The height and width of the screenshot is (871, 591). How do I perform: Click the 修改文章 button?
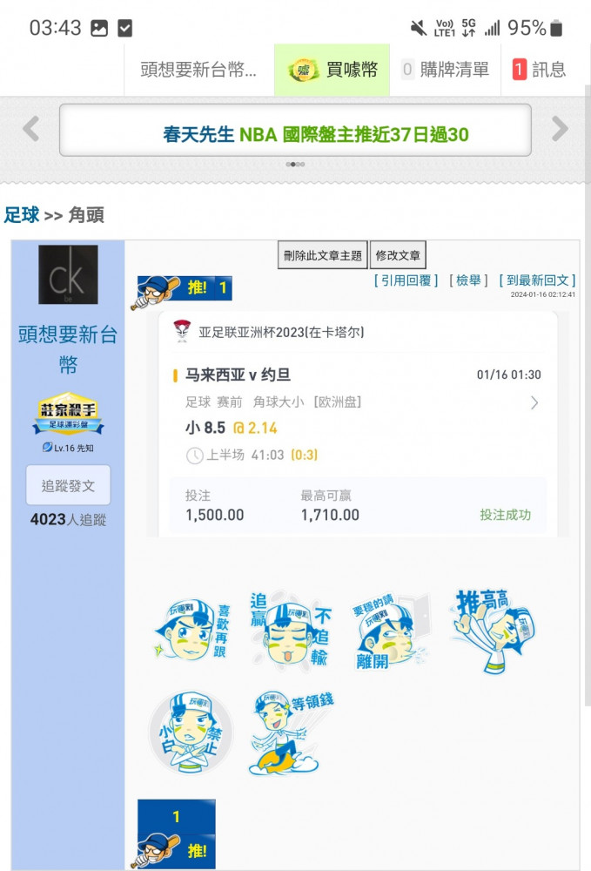pos(398,255)
